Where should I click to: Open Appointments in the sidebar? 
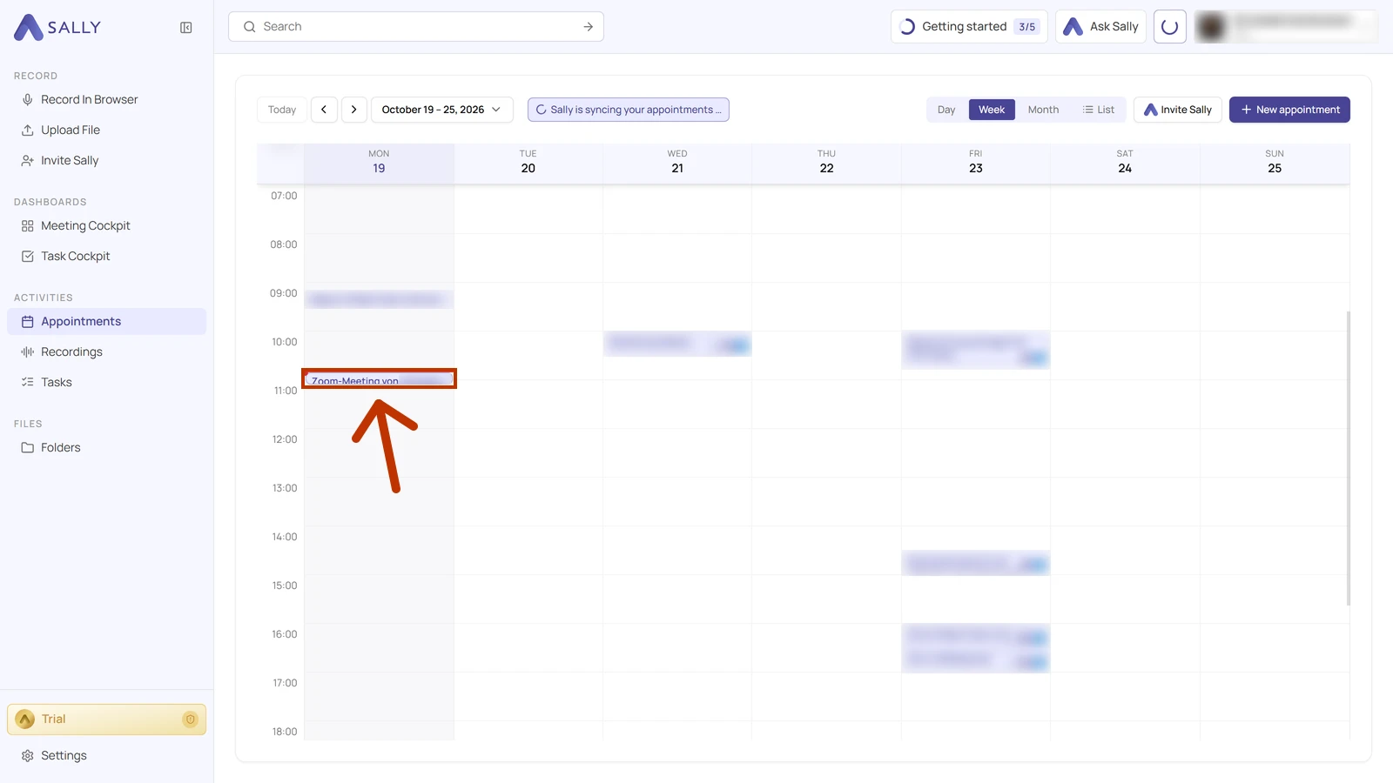tap(106, 321)
